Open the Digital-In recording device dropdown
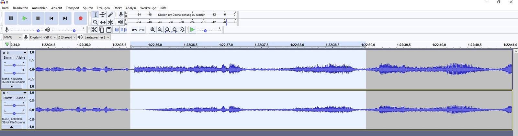Screen dimensions: 518x136 coord(43,37)
